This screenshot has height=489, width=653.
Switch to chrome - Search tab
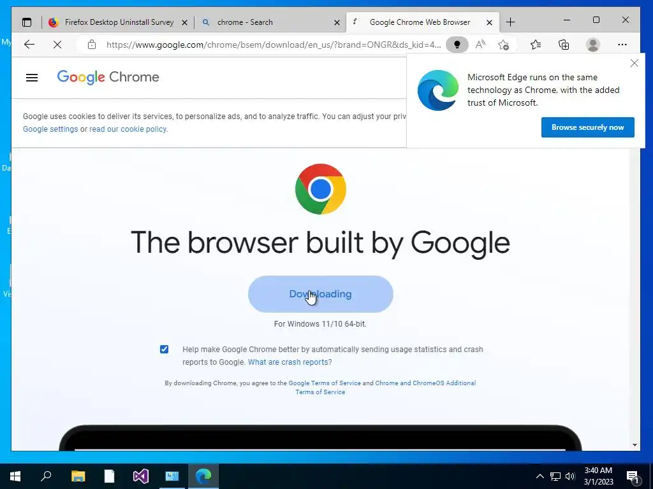pyautogui.click(x=267, y=22)
